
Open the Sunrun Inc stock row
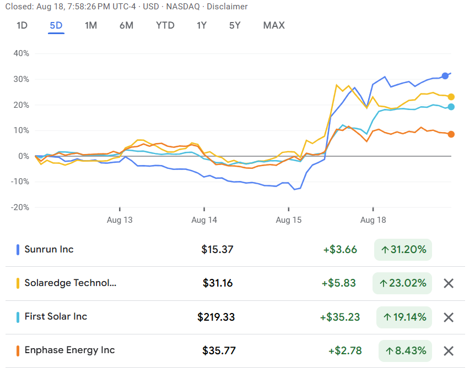click(x=235, y=250)
